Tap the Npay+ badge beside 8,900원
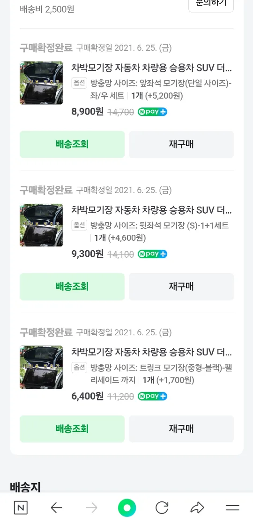253x523 pixels. [152, 112]
